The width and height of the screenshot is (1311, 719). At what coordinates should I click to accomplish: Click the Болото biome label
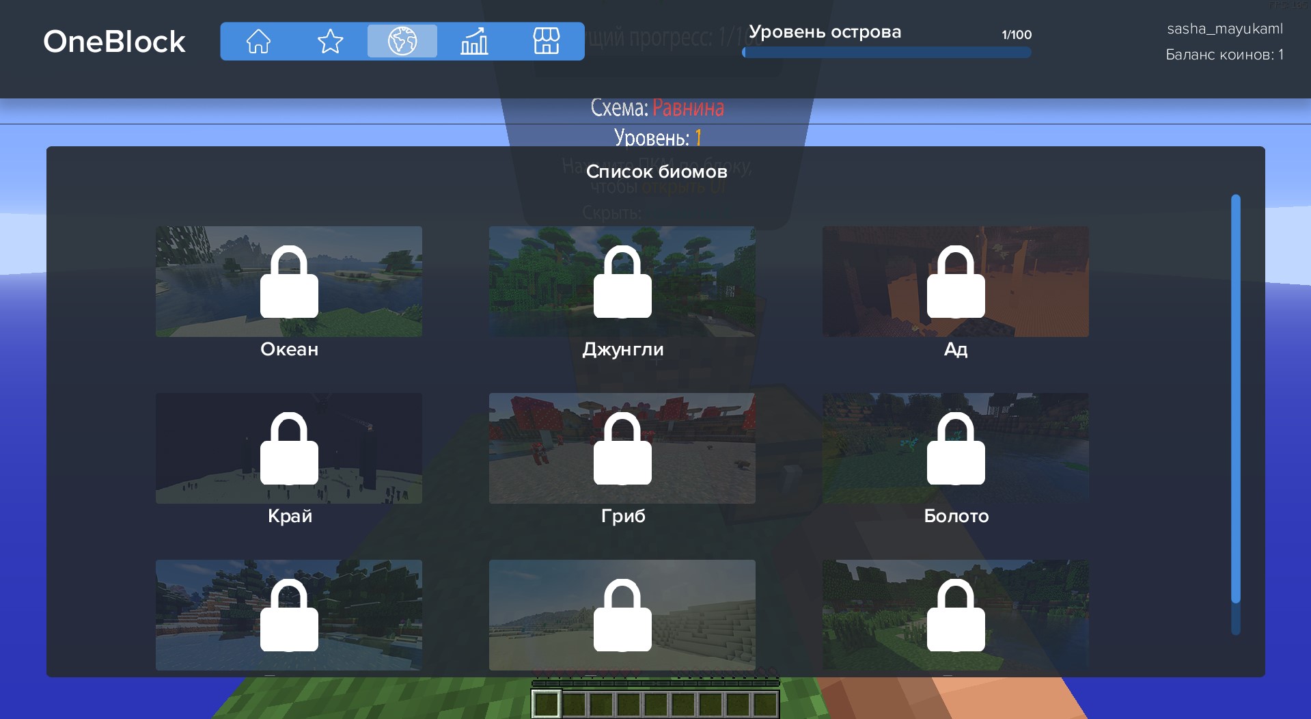(x=956, y=516)
